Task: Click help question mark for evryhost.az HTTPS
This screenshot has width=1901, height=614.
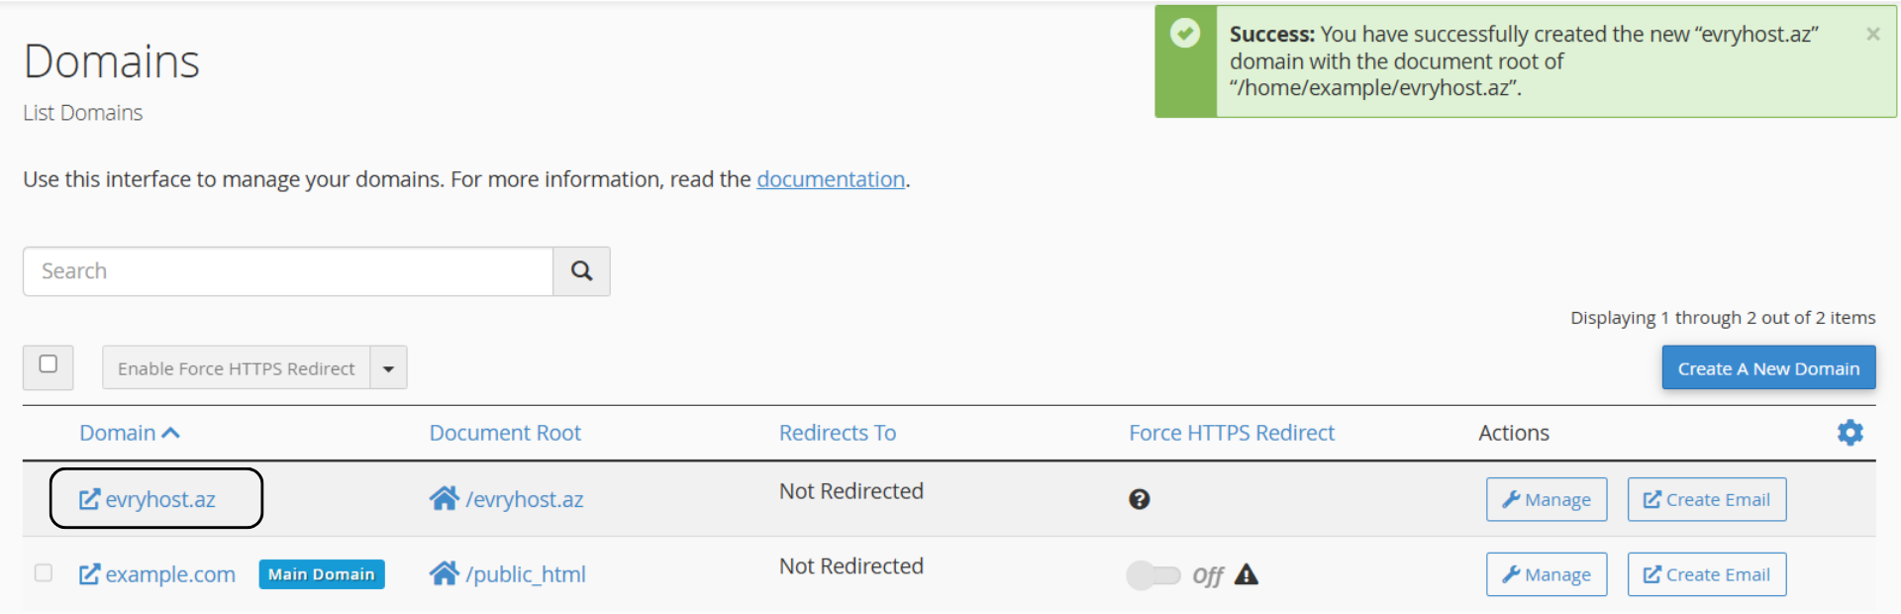Action: [1139, 499]
